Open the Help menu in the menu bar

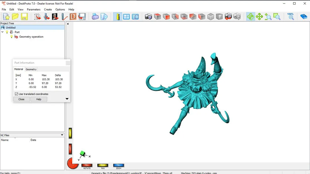(71, 9)
